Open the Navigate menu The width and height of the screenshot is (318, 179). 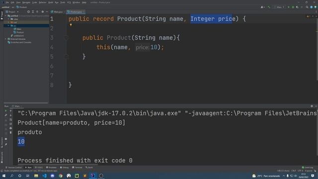26,2
